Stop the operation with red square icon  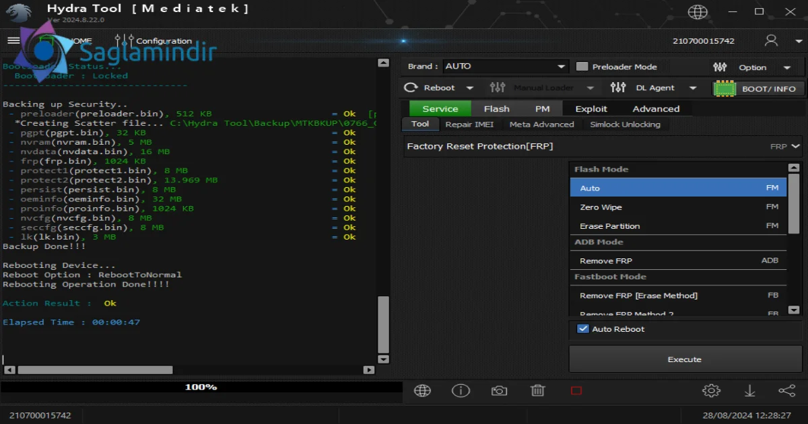576,390
